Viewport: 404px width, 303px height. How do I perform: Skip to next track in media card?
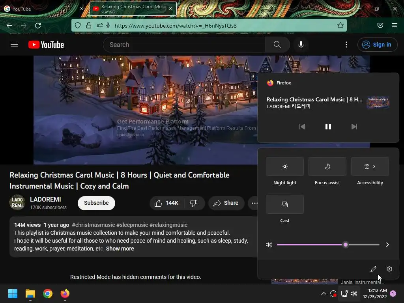coord(354,127)
